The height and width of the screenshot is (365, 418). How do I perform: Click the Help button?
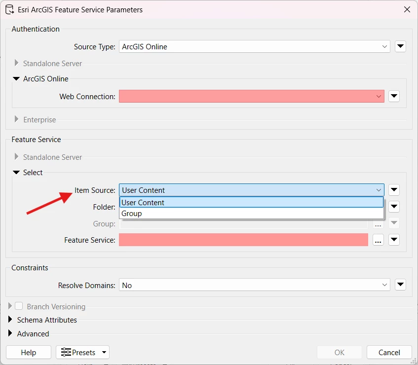click(x=29, y=352)
